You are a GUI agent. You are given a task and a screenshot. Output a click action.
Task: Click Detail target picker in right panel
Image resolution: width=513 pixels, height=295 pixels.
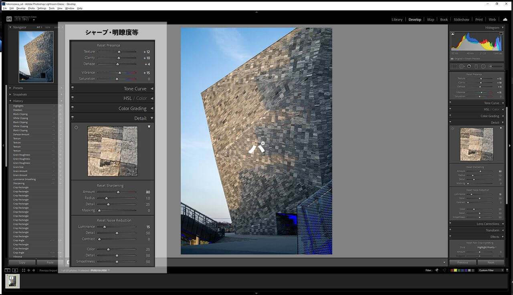tap(453, 128)
